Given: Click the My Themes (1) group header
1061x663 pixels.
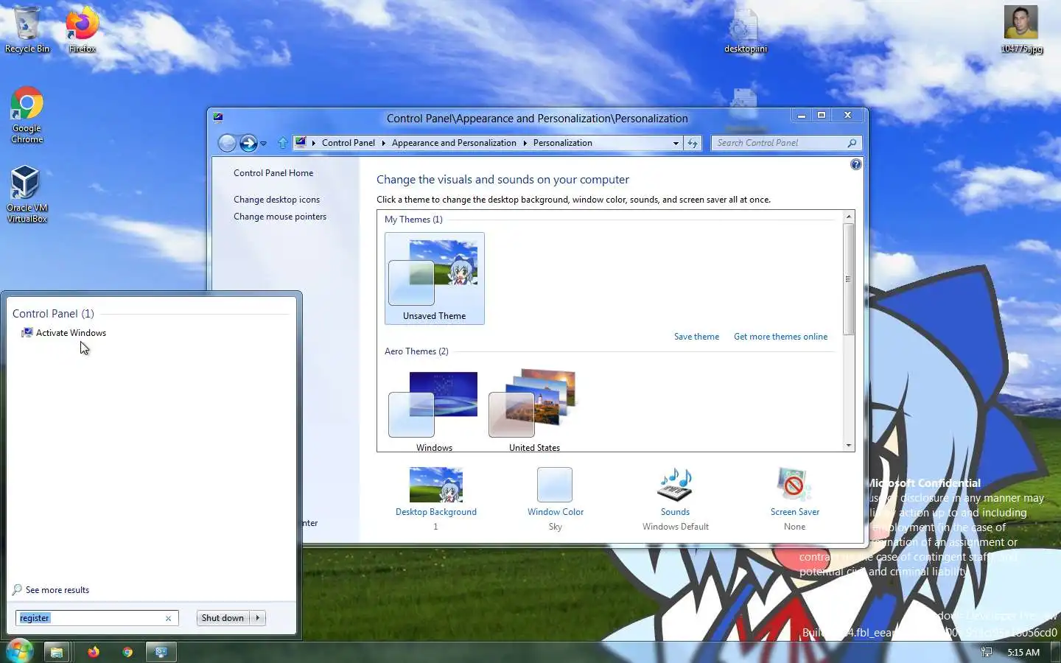Looking at the screenshot, I should [x=413, y=220].
